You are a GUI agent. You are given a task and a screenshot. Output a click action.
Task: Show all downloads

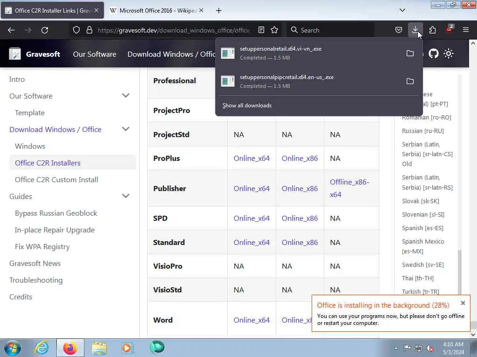tap(247, 106)
